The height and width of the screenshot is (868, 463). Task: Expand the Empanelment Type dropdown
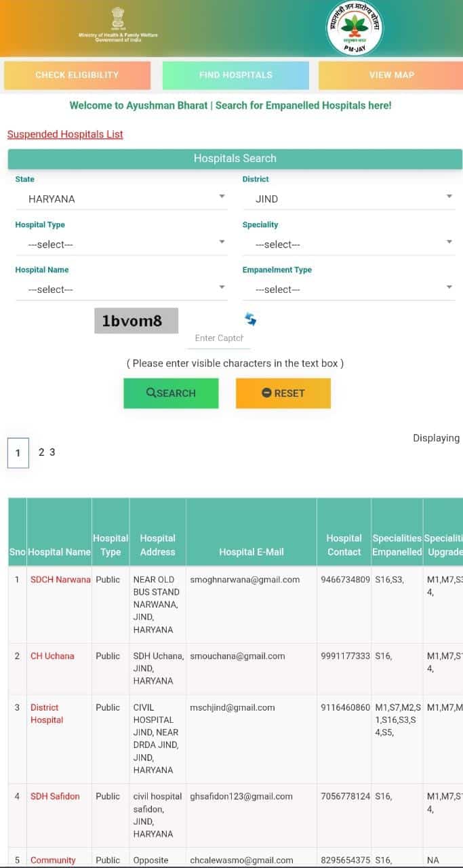tap(348, 290)
